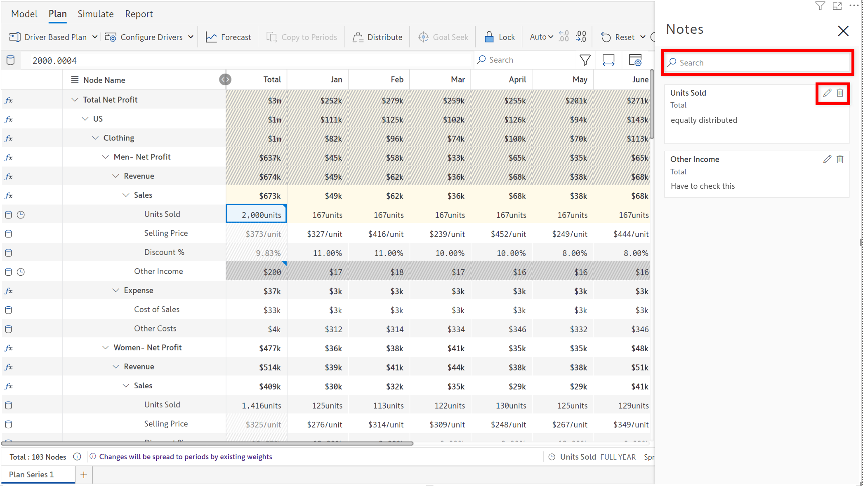
Task: Collapse the Expense row
Action: click(x=116, y=291)
